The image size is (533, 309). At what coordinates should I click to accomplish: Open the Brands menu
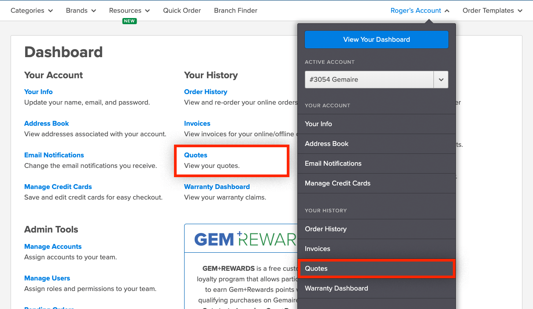click(x=81, y=11)
